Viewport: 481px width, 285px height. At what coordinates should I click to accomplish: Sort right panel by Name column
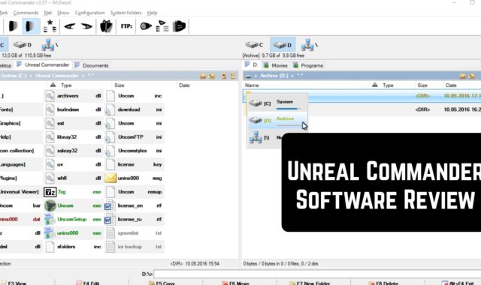point(252,85)
